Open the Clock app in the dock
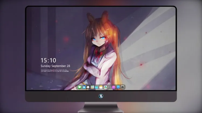The height and width of the screenshot is (113, 202). click(x=88, y=87)
